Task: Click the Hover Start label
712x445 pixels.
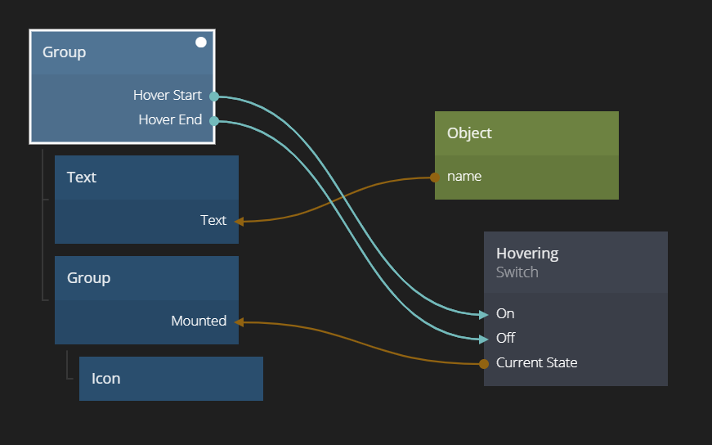Action: click(168, 96)
